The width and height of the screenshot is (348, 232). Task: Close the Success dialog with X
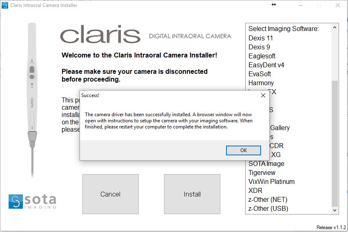click(263, 95)
